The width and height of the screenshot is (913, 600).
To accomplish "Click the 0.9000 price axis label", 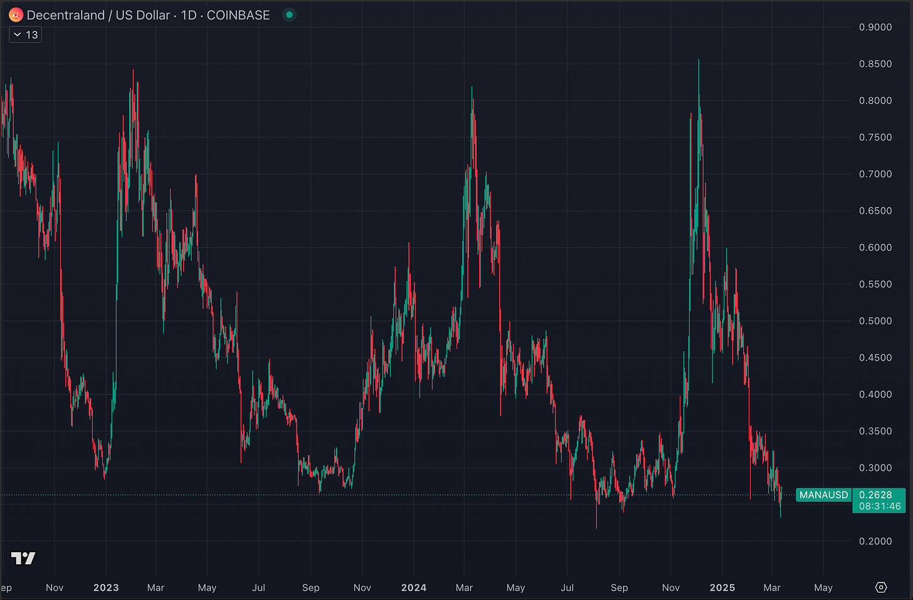I will [x=875, y=27].
